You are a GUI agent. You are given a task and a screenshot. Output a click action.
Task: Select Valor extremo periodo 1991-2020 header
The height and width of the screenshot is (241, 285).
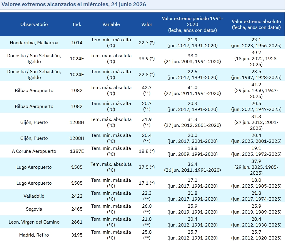point(192,24)
